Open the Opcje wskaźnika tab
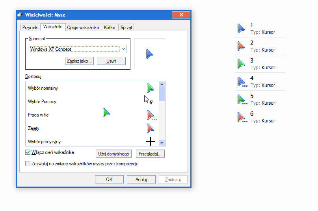The image size is (318, 211). (x=83, y=28)
